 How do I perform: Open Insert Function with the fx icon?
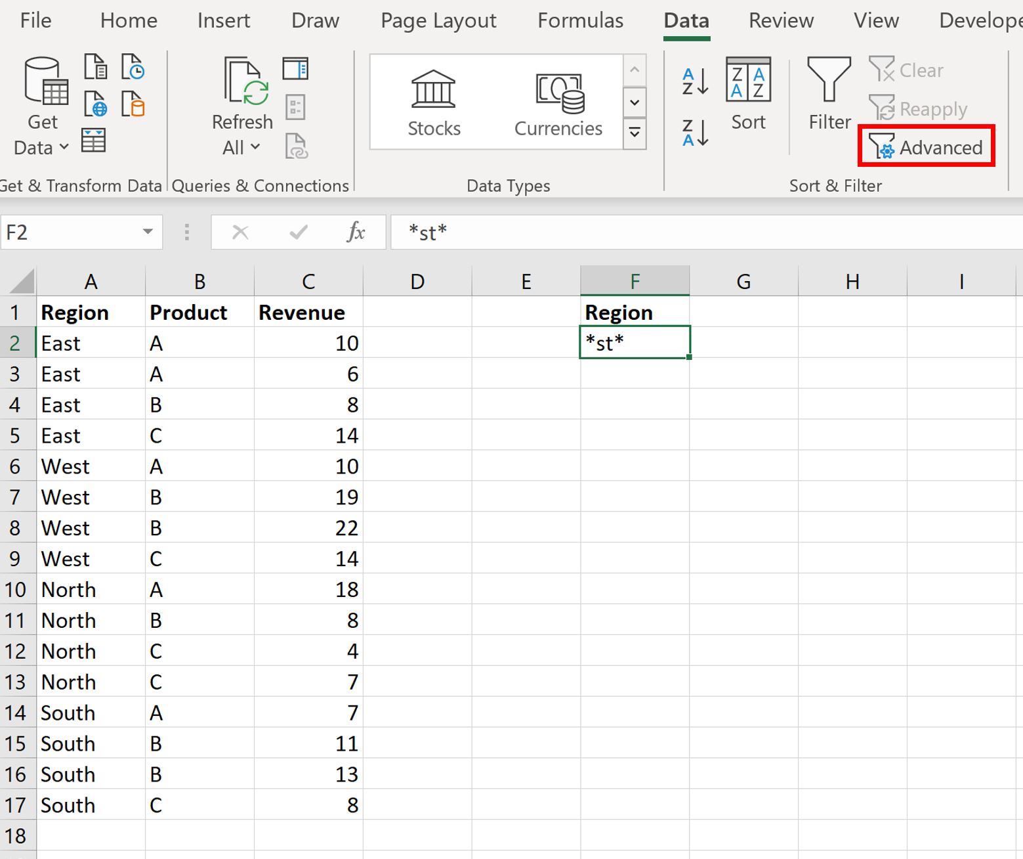tap(355, 232)
